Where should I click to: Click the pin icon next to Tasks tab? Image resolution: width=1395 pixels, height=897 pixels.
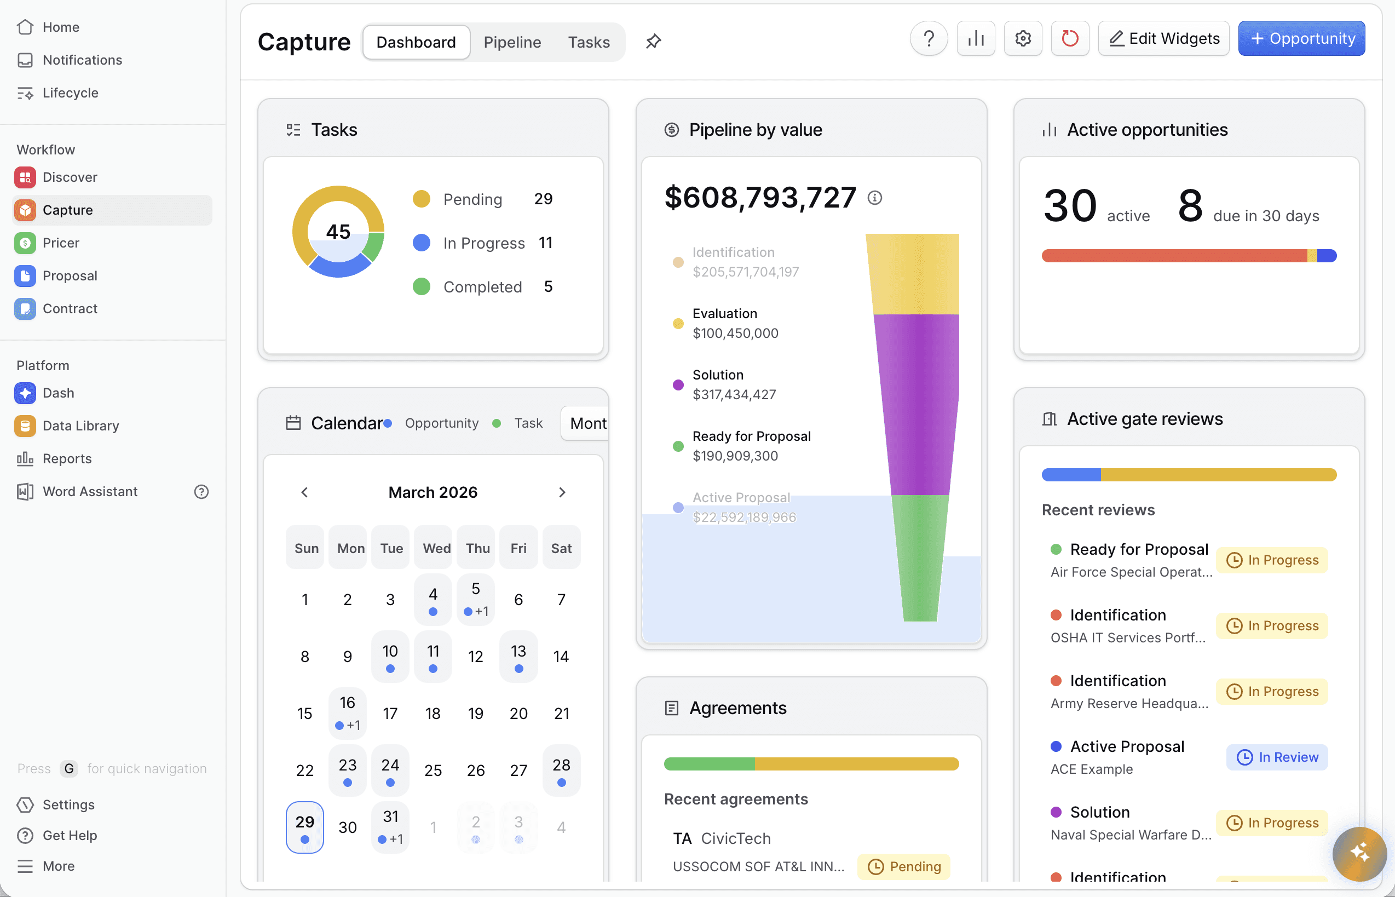click(653, 42)
